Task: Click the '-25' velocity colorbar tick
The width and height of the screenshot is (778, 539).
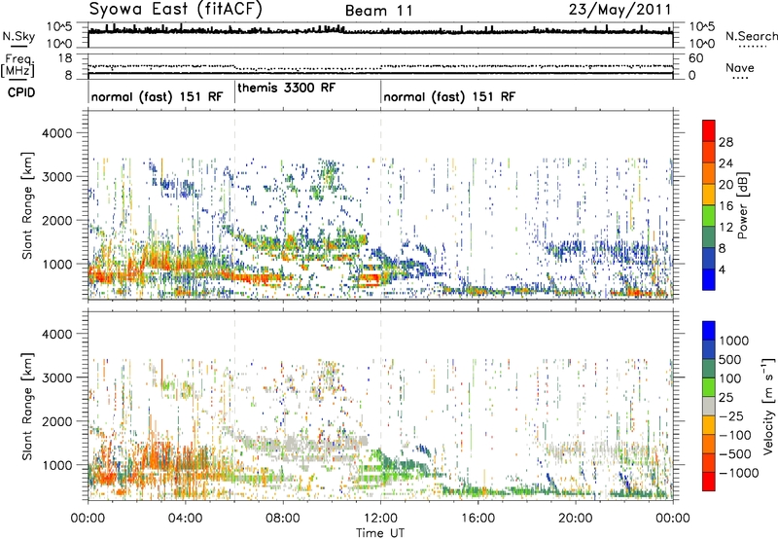Action: point(732,415)
